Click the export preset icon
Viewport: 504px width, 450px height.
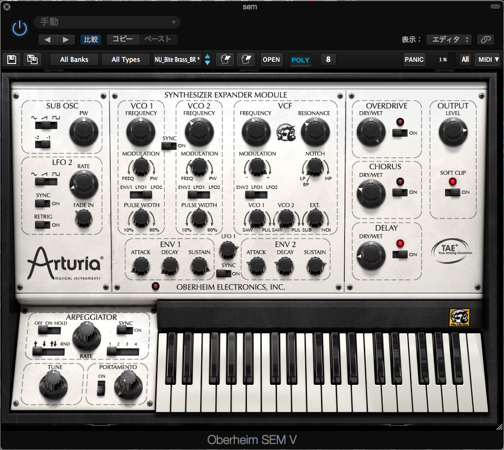point(246,60)
